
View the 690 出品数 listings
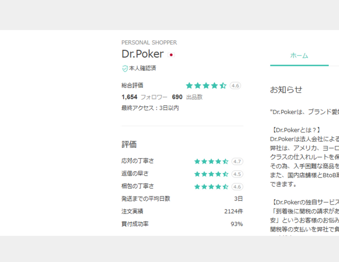pyautogui.click(x=187, y=97)
